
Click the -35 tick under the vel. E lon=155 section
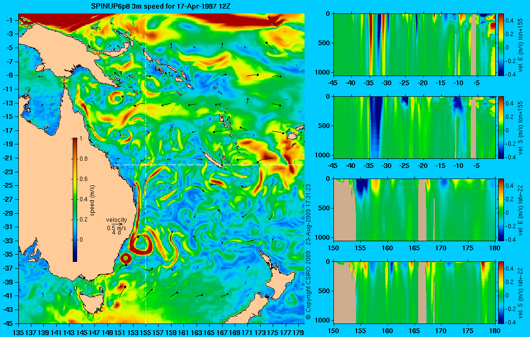click(x=369, y=83)
